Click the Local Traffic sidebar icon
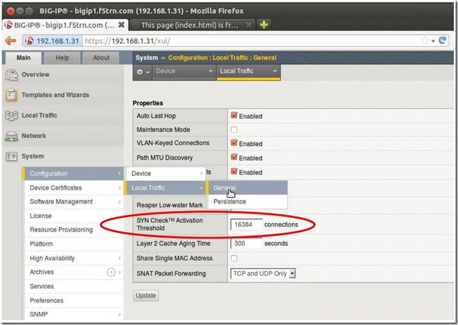The width and height of the screenshot is (458, 325). click(12, 115)
